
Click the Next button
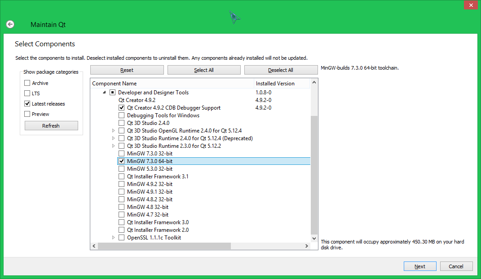[x=420, y=266]
